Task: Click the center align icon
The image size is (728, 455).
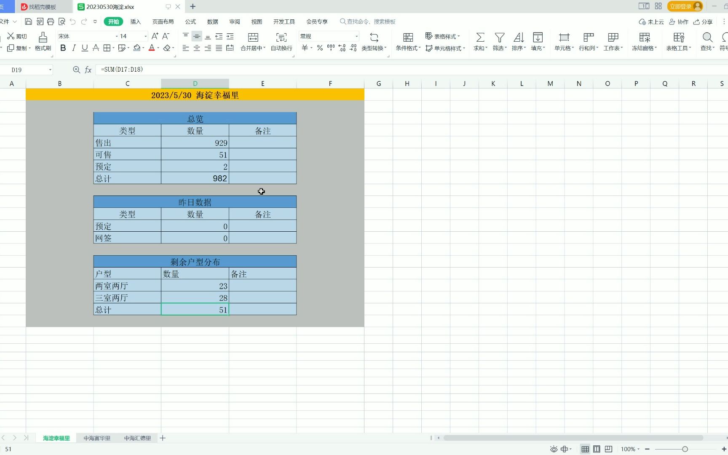Action: tap(197, 48)
